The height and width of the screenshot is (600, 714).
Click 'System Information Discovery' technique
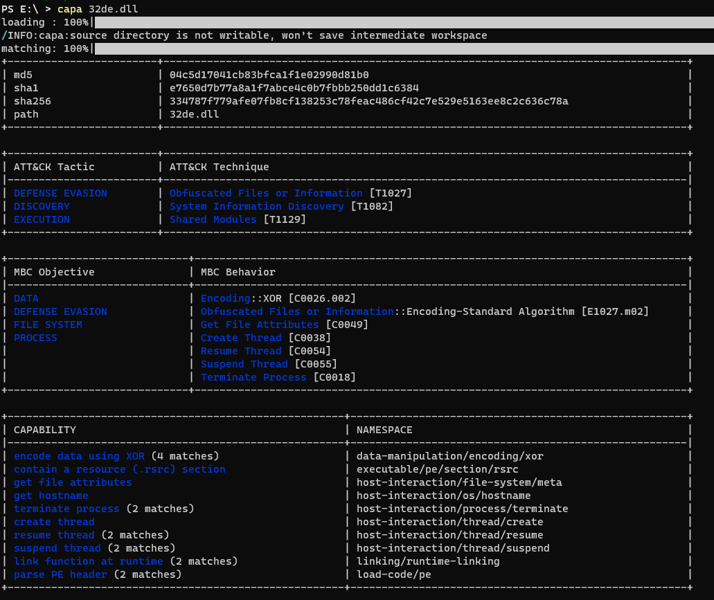[x=257, y=206]
